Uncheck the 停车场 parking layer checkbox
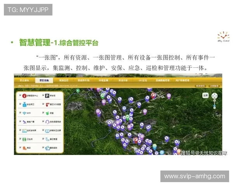 point(43,95)
